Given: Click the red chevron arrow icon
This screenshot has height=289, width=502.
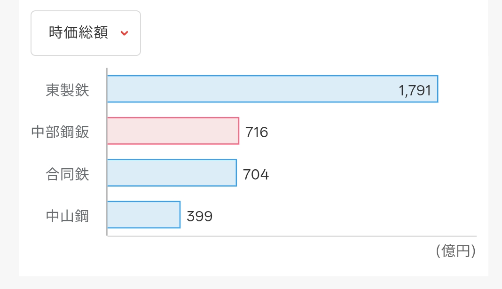Looking at the screenshot, I should [124, 33].
